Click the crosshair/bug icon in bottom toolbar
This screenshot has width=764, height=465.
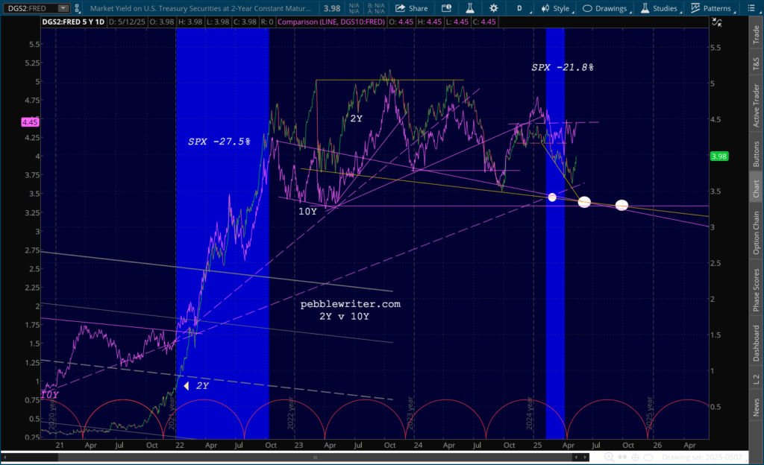[634, 456]
